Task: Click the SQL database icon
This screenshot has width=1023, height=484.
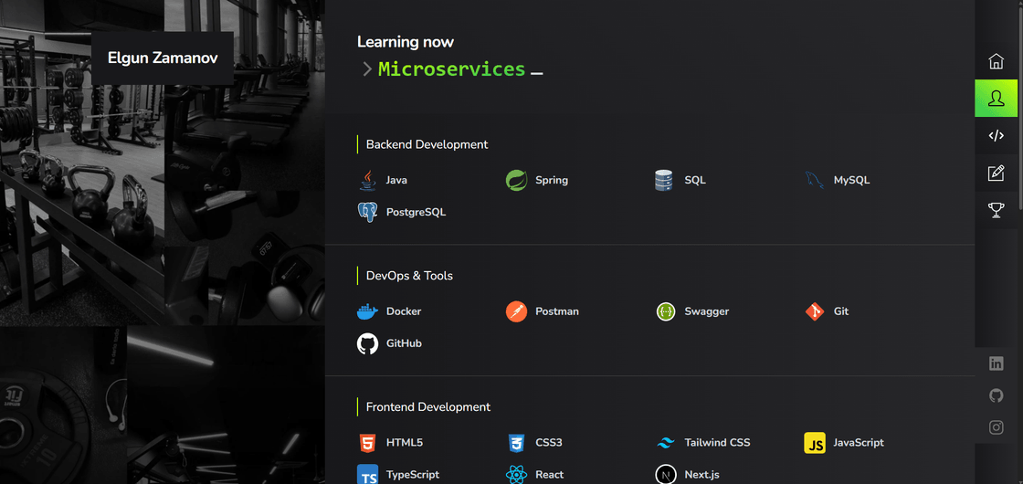Action: (x=663, y=180)
